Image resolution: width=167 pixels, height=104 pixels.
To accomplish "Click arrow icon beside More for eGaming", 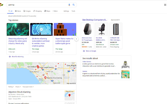I will click(x=10, y=57).
